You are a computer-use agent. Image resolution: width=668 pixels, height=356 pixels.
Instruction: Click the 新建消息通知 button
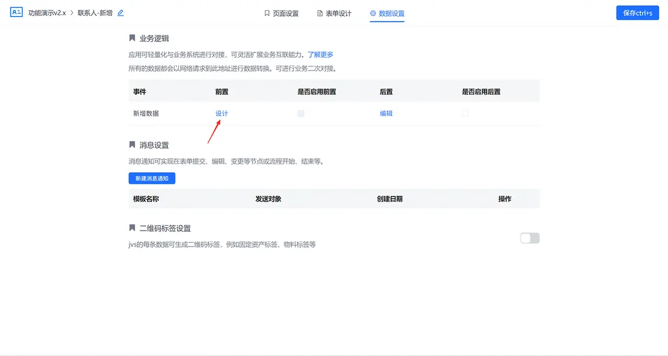click(x=151, y=178)
